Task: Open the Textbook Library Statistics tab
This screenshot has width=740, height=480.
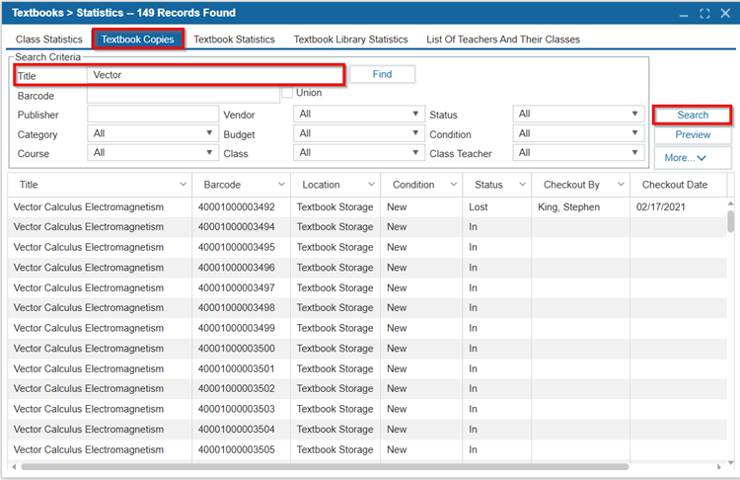Action: pos(350,40)
